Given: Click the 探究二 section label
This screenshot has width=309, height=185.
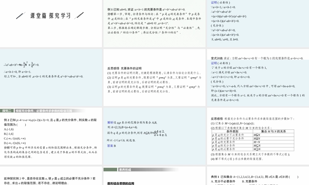Looking at the screenshot, I should 7,111.
